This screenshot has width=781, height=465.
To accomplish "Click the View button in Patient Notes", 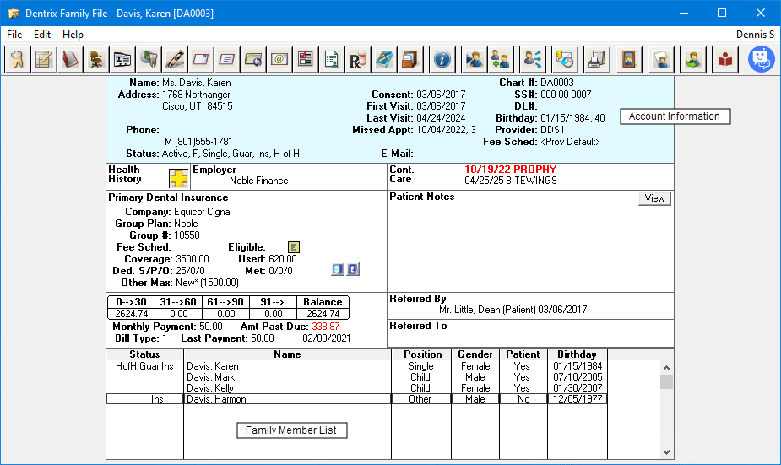I will (x=654, y=198).
